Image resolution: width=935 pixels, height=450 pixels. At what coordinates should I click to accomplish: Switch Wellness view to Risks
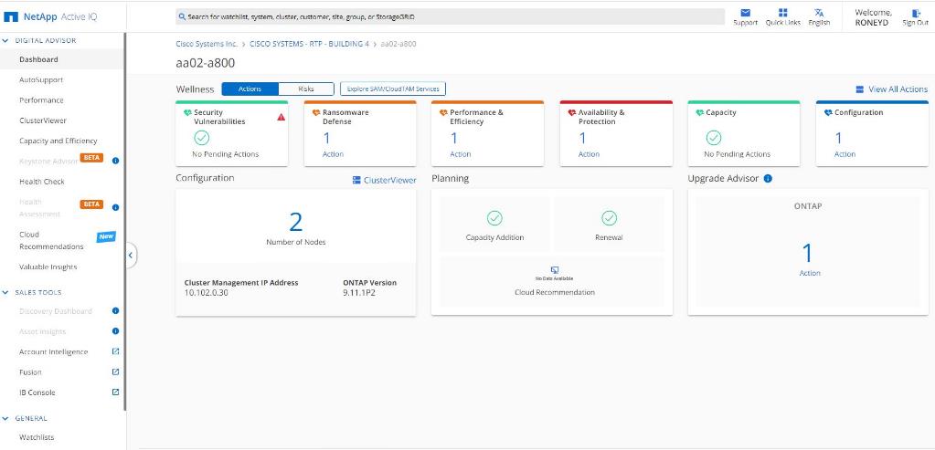[x=306, y=89]
